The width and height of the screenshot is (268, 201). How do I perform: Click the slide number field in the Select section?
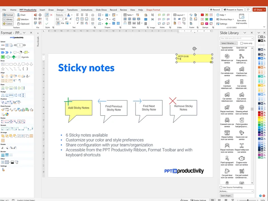(x=20, y=45)
